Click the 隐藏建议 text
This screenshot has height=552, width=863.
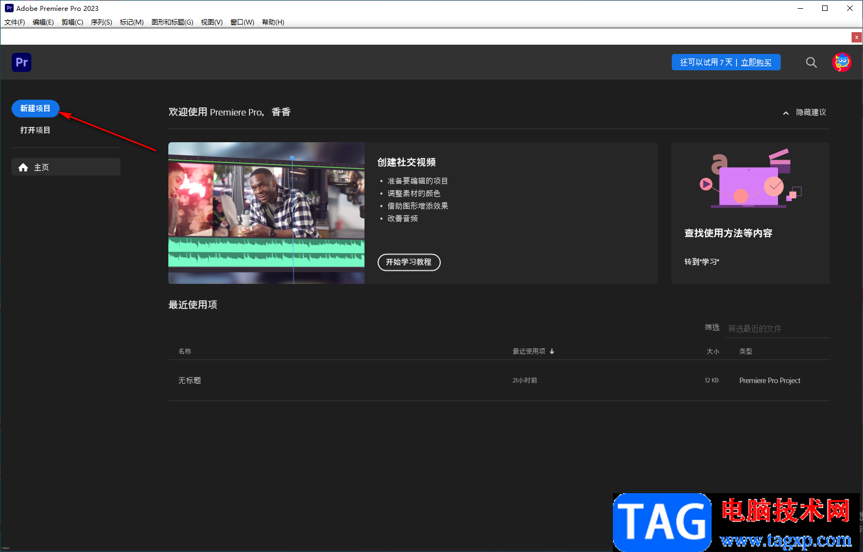click(811, 112)
